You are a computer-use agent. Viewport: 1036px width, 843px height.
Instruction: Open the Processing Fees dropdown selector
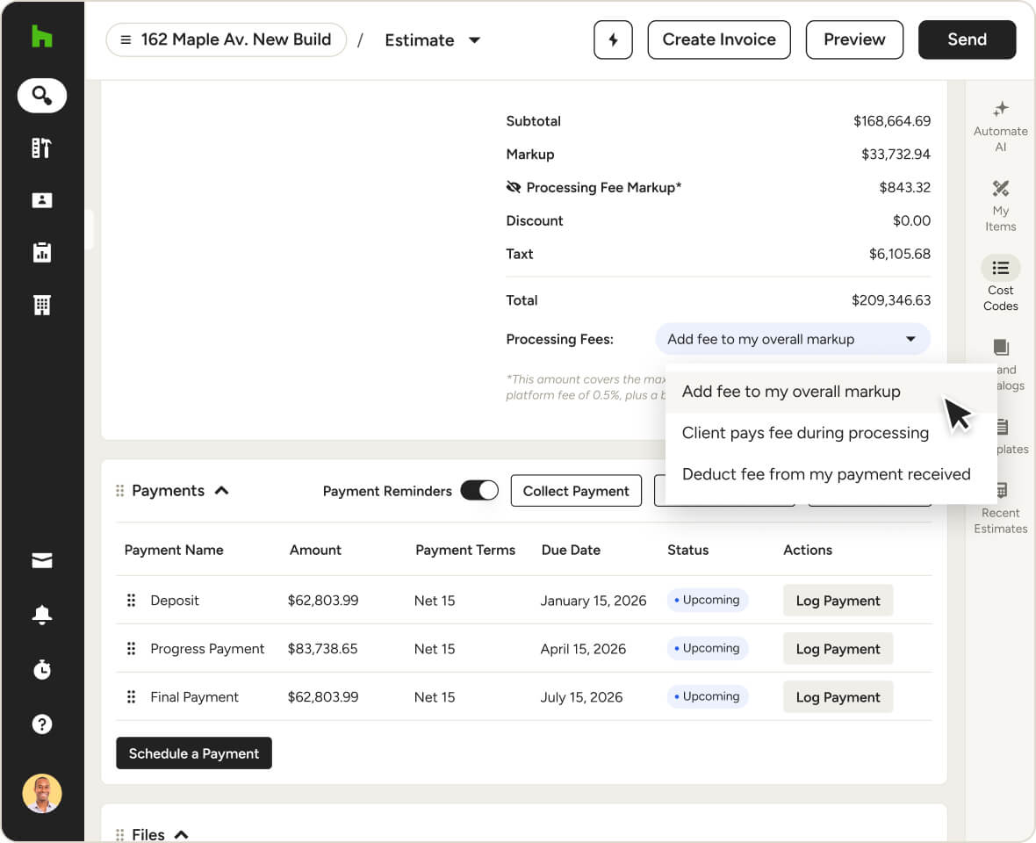(x=792, y=339)
